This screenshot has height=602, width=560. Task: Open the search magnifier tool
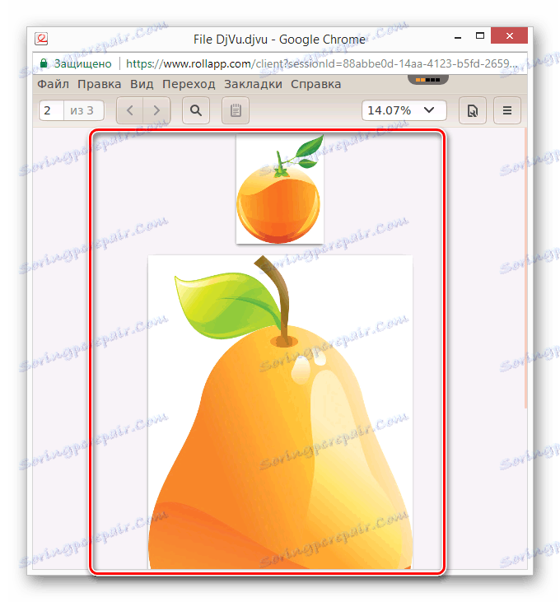tap(196, 110)
